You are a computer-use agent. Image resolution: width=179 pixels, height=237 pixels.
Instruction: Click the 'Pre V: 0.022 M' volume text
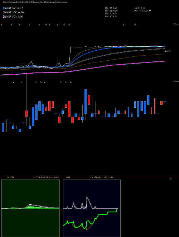click(143, 11)
